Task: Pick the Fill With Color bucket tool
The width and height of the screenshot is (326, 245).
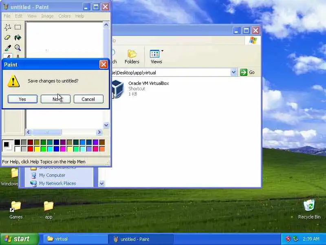Action: [x=18, y=38]
